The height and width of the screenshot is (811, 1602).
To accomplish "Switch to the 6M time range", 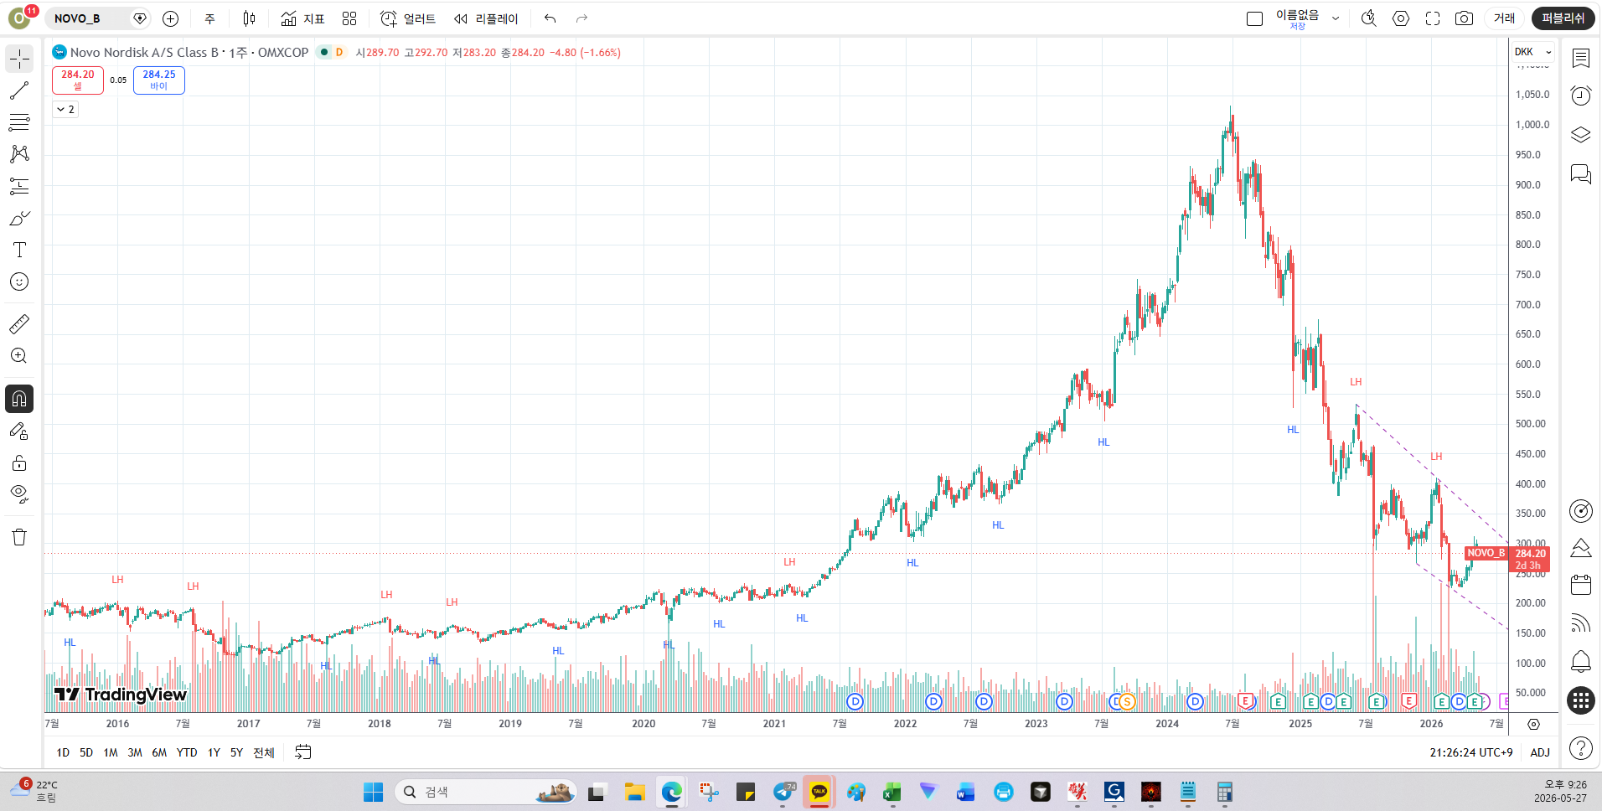I will coord(159,752).
